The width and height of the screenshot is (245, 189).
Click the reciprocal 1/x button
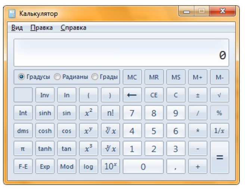219,131
